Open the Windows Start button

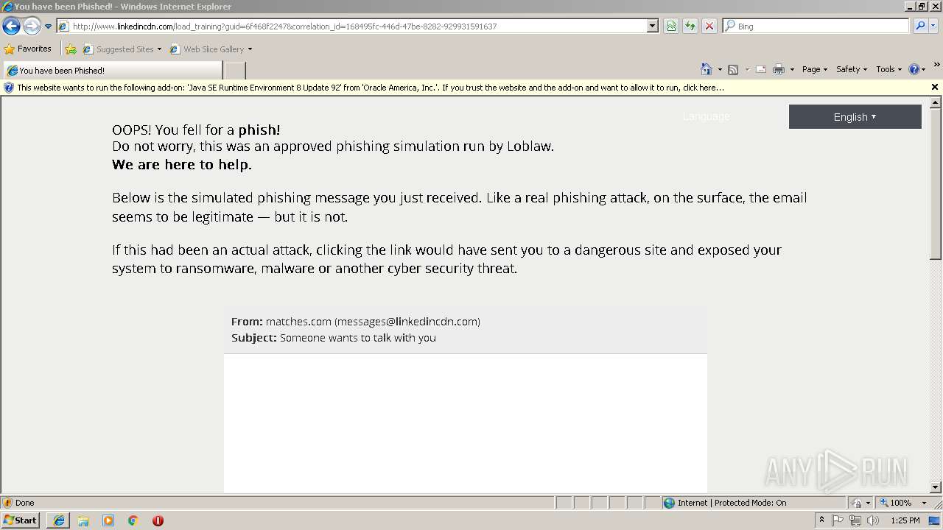[x=21, y=520]
